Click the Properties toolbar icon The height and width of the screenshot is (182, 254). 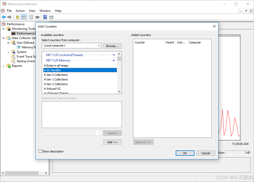tap(31, 17)
